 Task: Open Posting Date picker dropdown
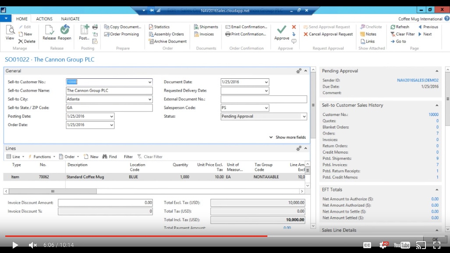click(112, 116)
